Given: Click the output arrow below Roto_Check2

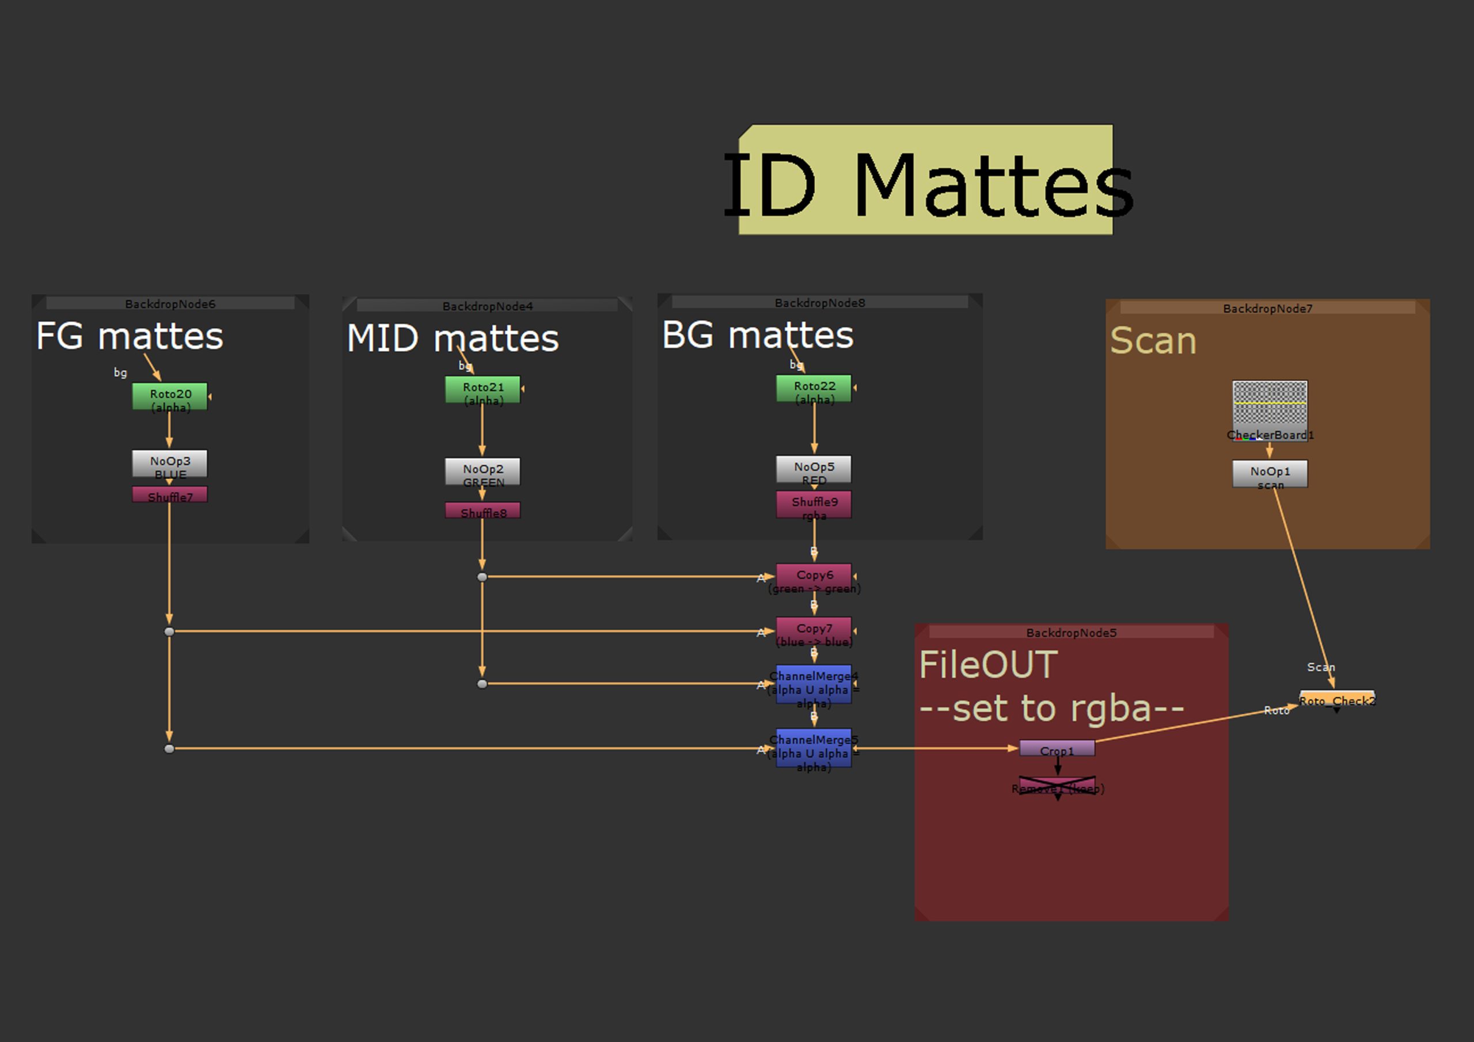Looking at the screenshot, I should coord(1336,710).
